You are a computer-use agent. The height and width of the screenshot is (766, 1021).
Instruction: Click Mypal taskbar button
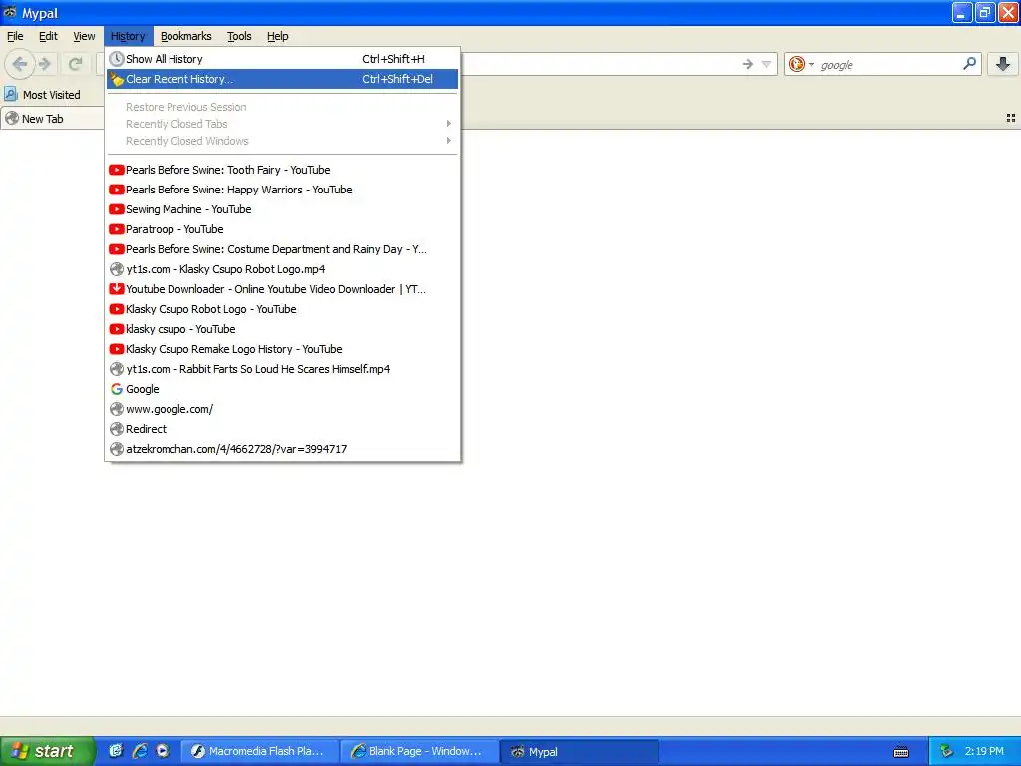coord(579,752)
